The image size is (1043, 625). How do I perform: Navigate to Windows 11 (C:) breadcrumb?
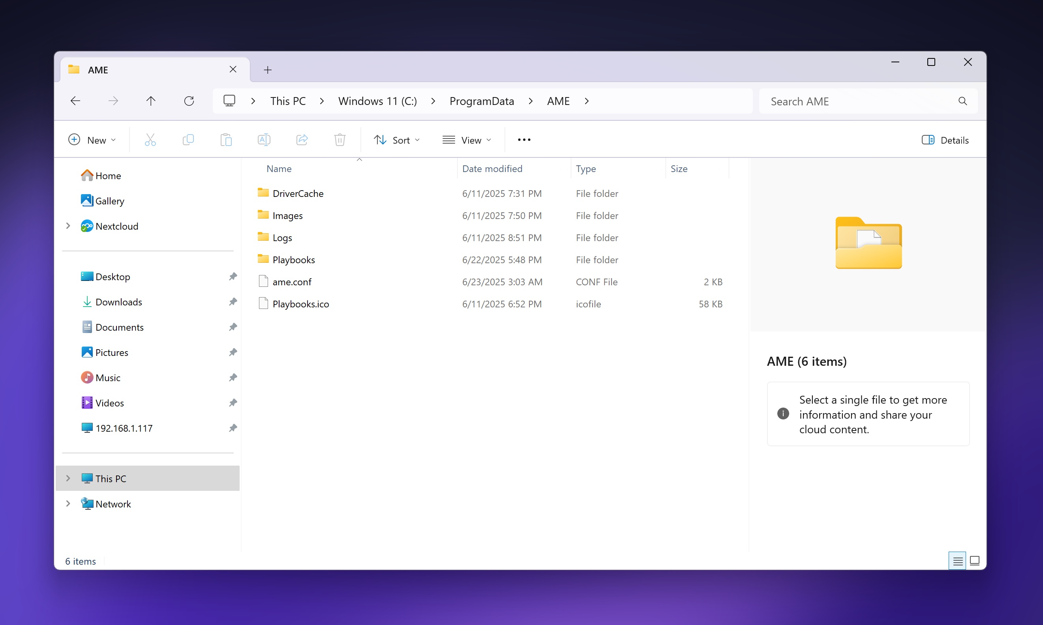[377, 101]
